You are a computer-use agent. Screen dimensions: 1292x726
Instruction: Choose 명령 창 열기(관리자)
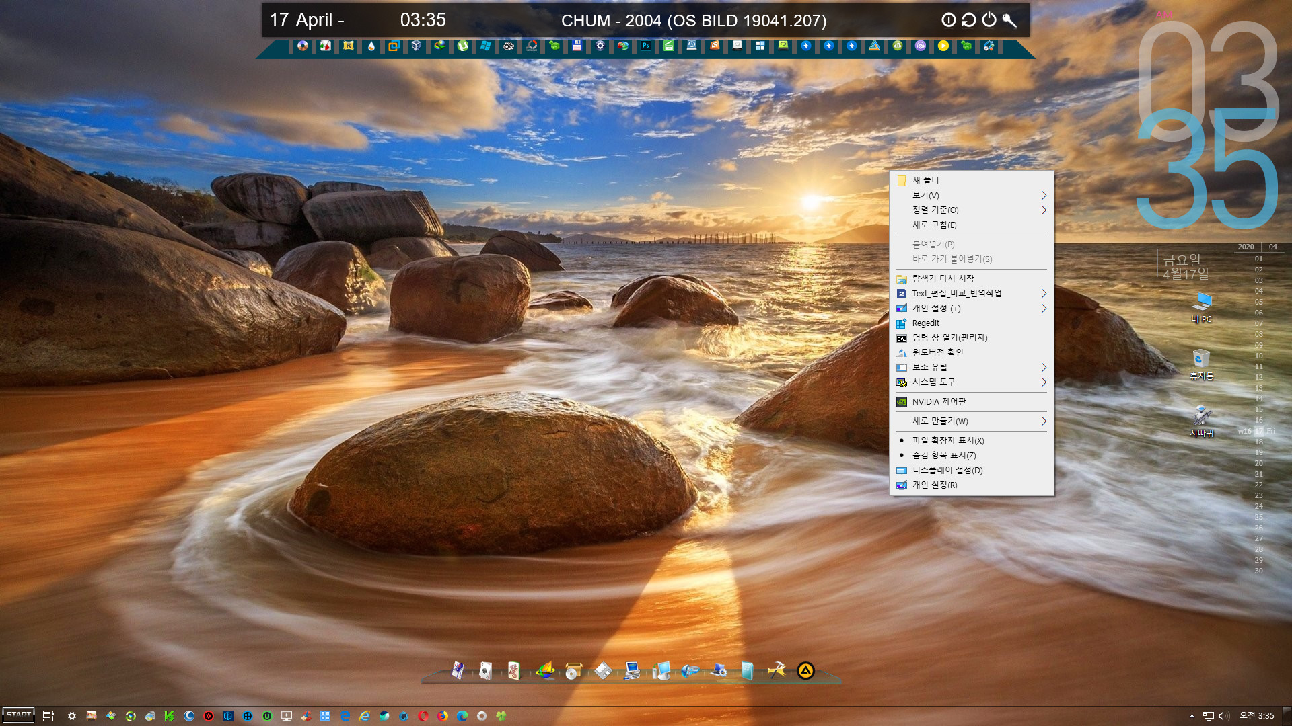(972, 337)
